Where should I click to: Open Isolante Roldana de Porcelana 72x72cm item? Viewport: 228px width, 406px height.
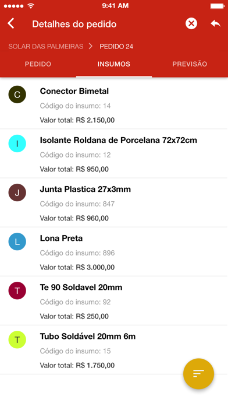pos(114,153)
